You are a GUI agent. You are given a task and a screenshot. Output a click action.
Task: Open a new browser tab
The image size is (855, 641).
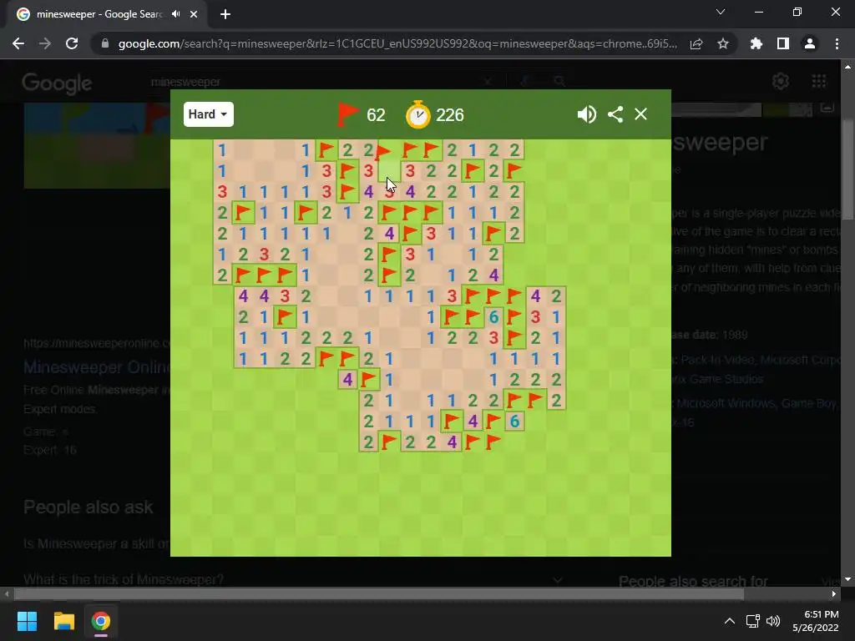click(225, 14)
